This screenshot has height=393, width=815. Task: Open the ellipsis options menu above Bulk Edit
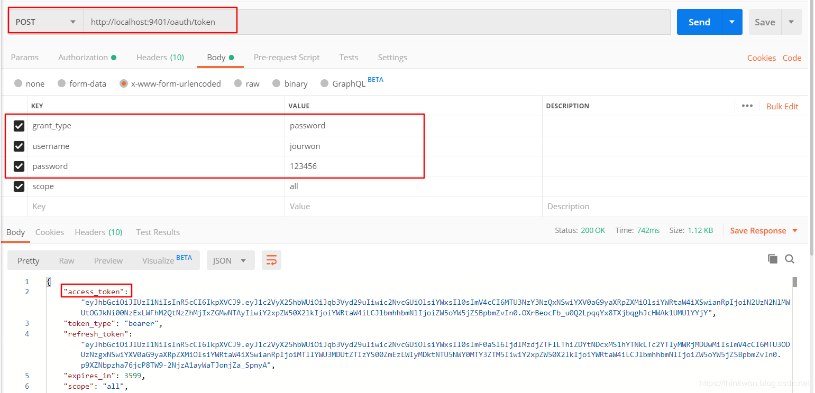click(x=747, y=106)
